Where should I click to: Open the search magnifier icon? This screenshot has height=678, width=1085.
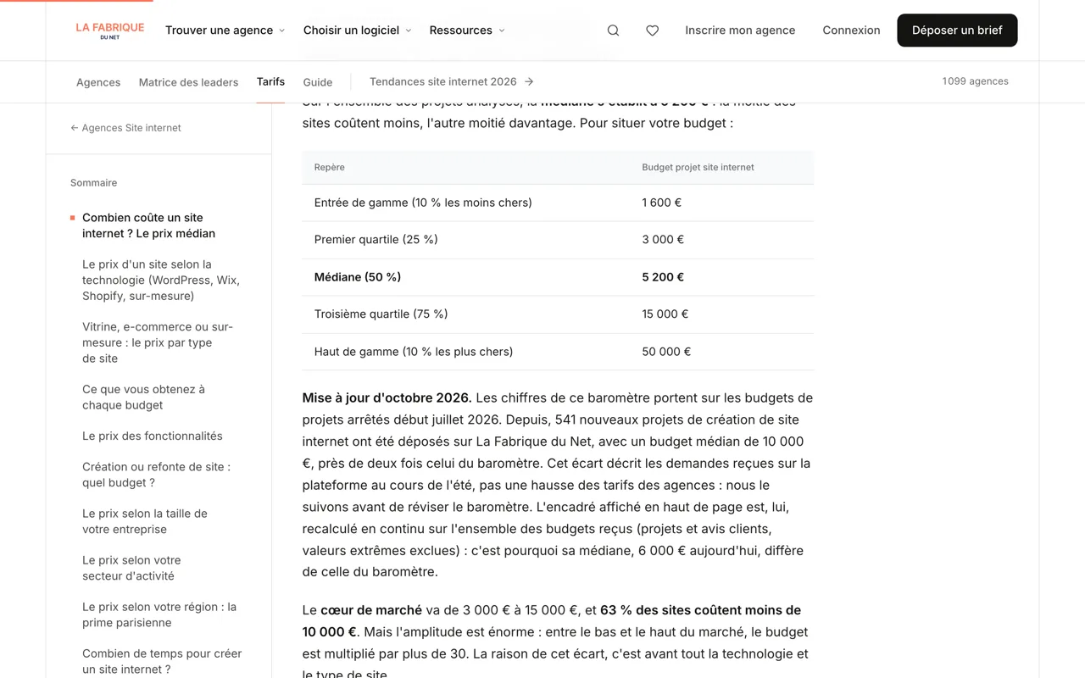tap(613, 31)
